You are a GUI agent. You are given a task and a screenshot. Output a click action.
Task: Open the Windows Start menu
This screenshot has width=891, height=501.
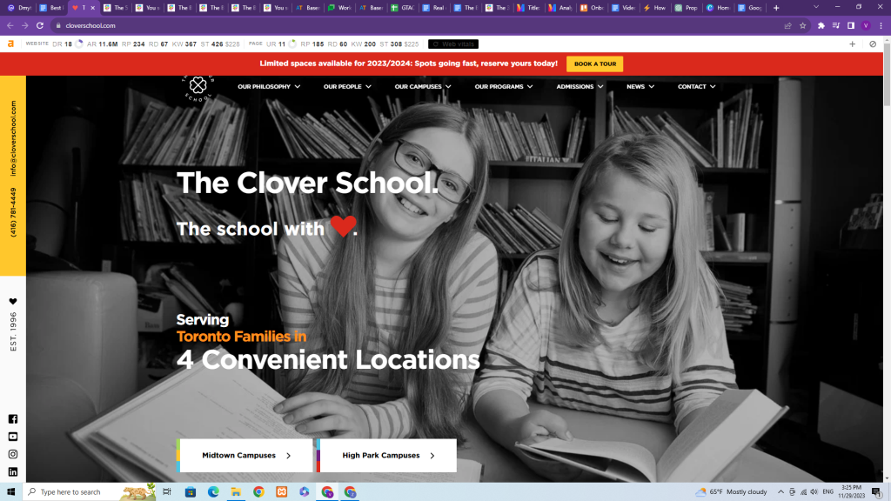[x=10, y=492]
